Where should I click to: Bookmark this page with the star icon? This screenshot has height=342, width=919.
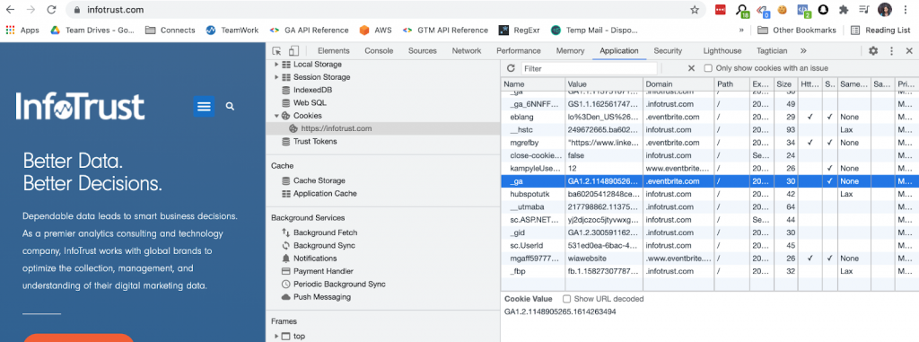tap(695, 9)
